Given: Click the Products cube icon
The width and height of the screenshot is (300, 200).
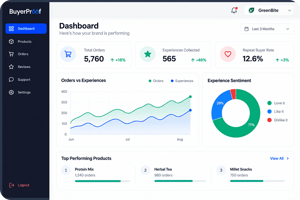Looking at the screenshot, I should click(11, 41).
